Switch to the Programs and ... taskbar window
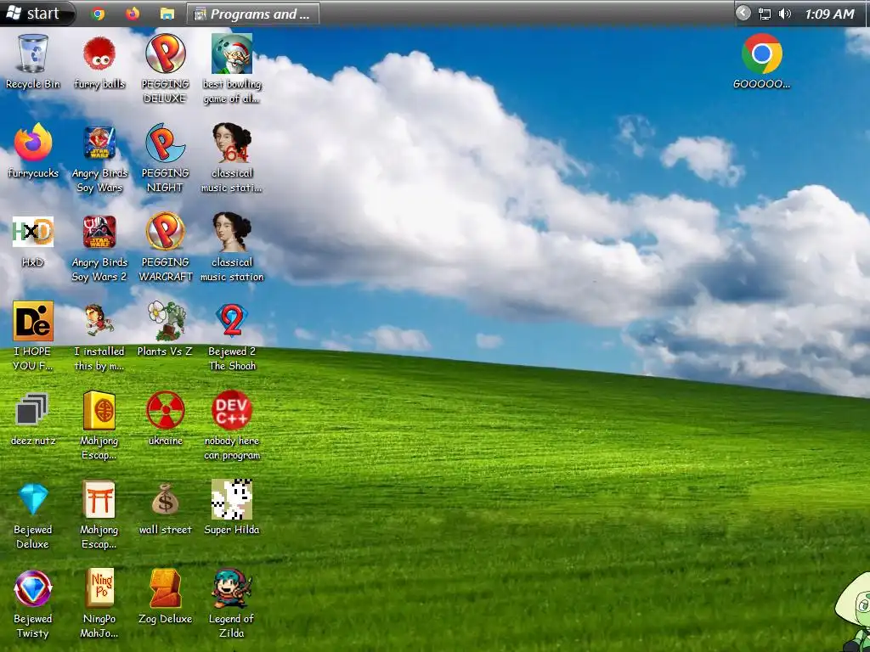This screenshot has width=870, height=652. point(253,14)
